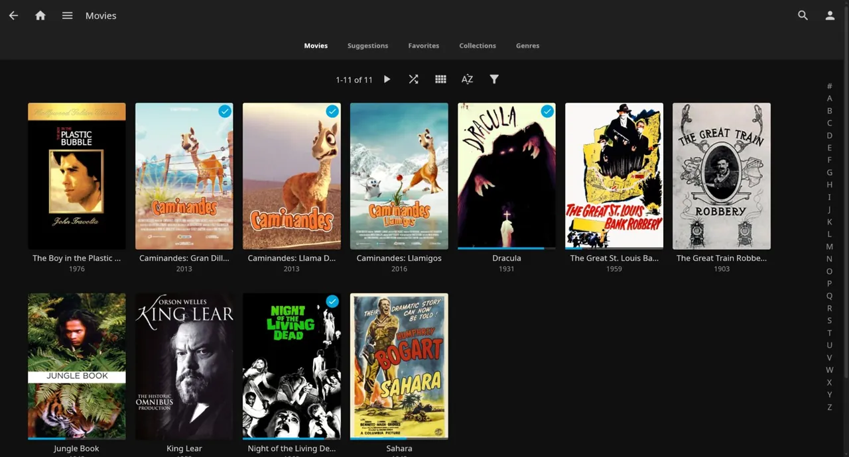Jump to letter A in alphabet picker
Viewport: 849px width, 457px height.
coord(829,98)
